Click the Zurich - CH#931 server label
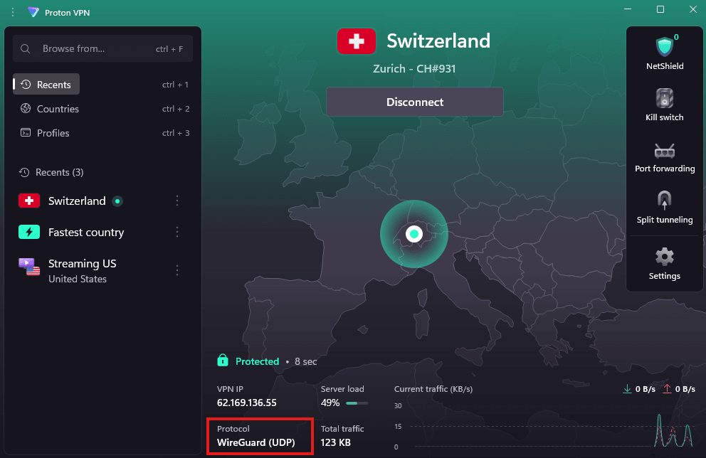The width and height of the screenshot is (706, 458). tap(414, 68)
